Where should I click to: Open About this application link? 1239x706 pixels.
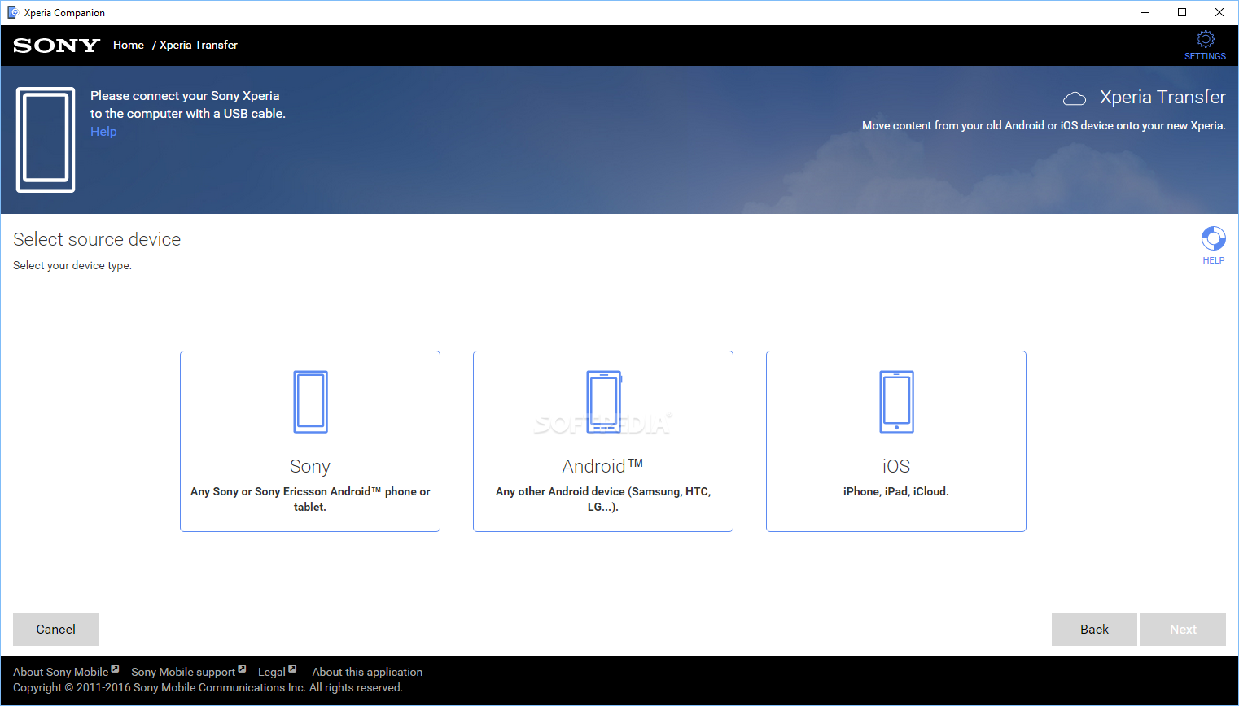(x=367, y=672)
